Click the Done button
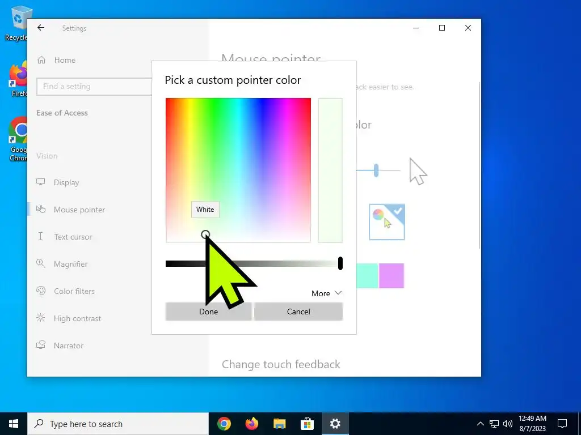The image size is (581, 435). tap(209, 312)
